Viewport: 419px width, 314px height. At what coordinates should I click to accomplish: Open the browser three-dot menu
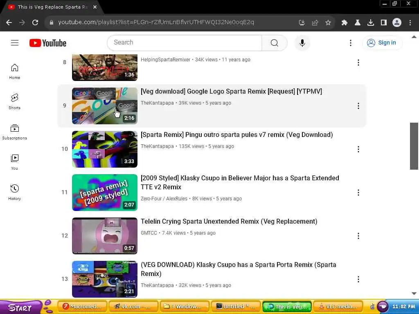[x=410, y=23]
